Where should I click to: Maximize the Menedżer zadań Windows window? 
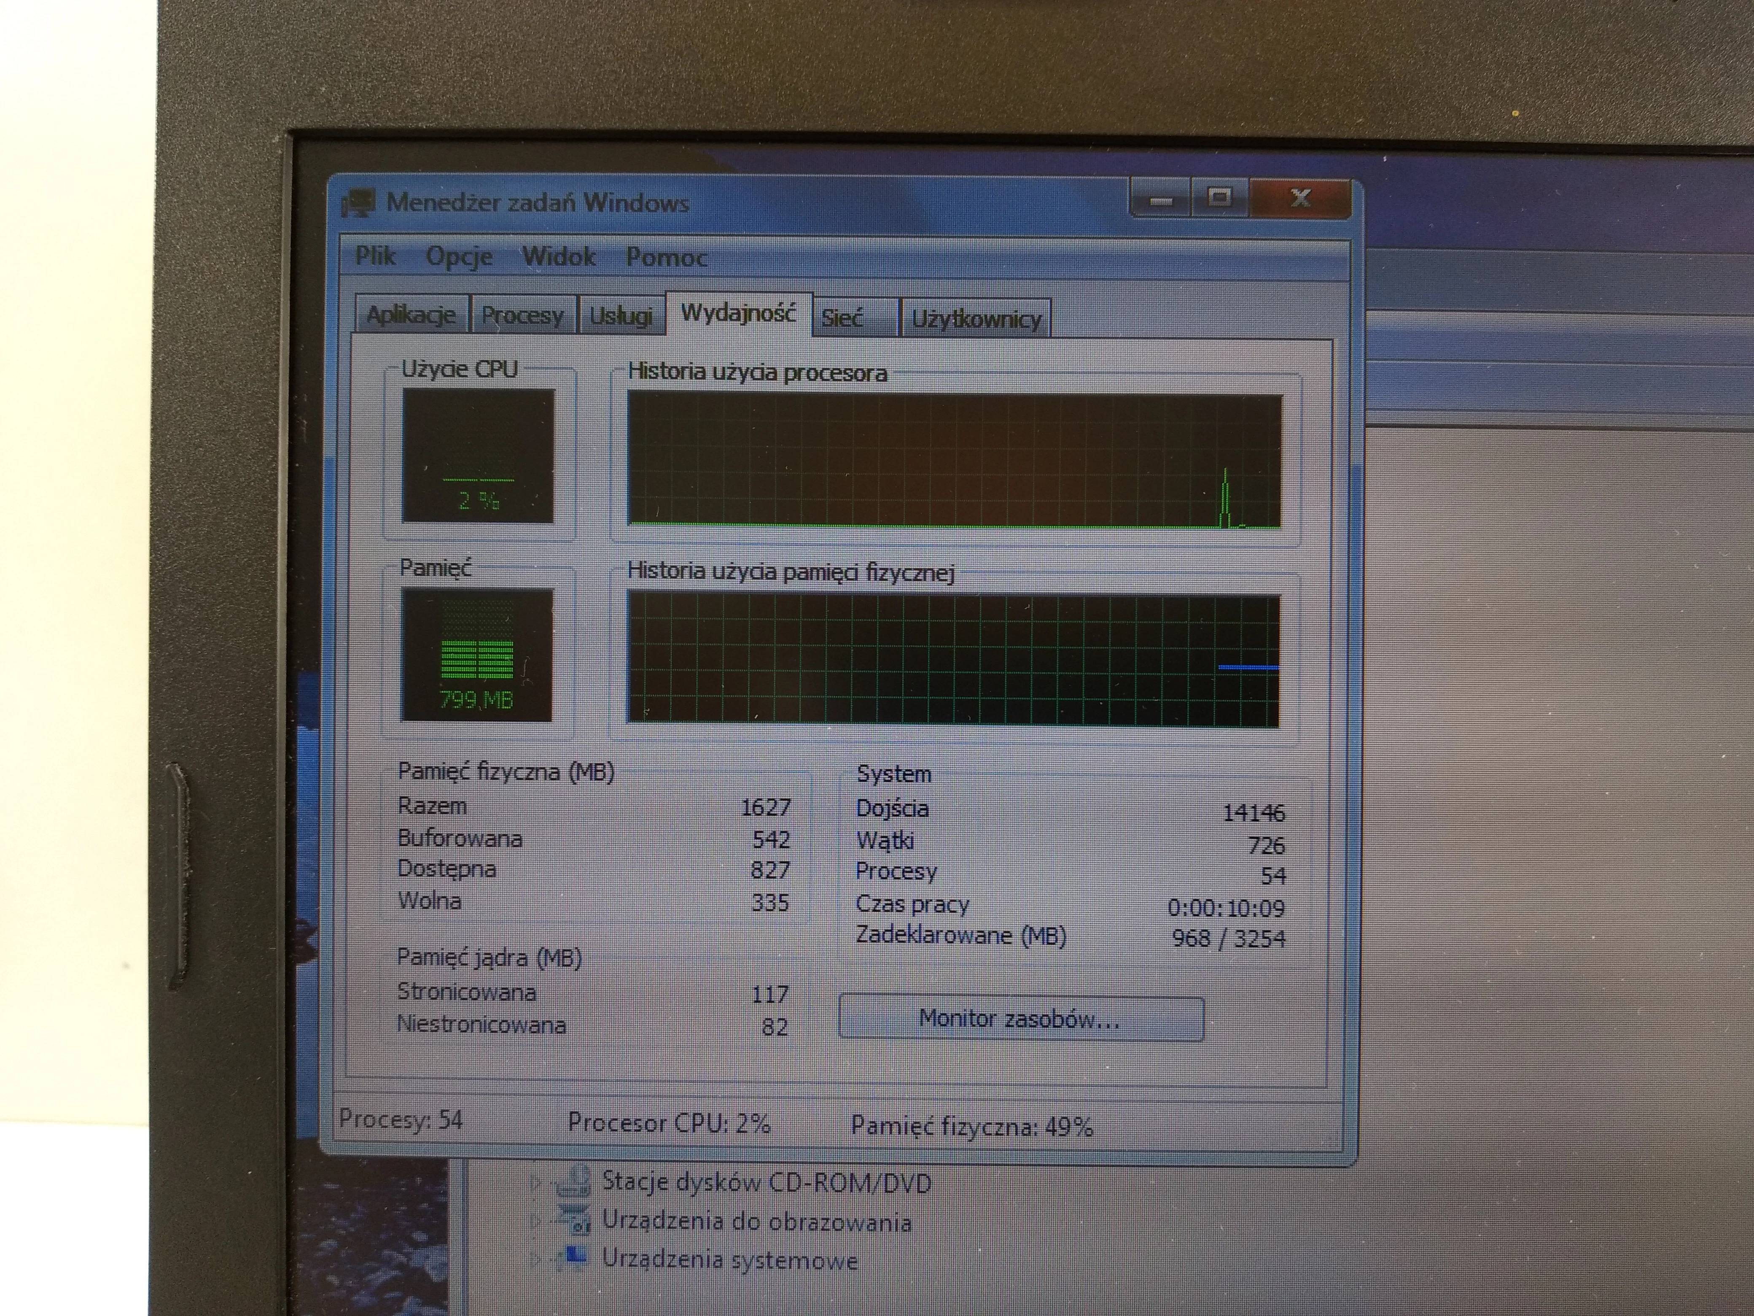(1219, 198)
